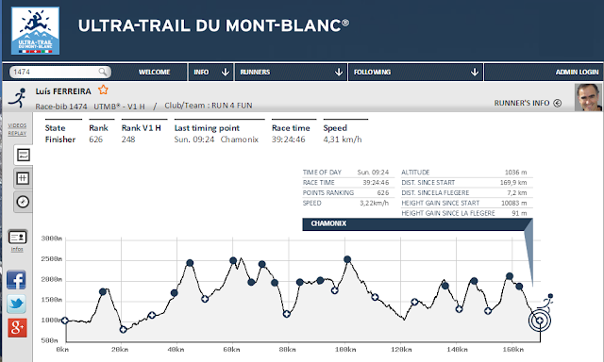Click the State value Finisher
The image size is (604, 362).
click(x=60, y=140)
